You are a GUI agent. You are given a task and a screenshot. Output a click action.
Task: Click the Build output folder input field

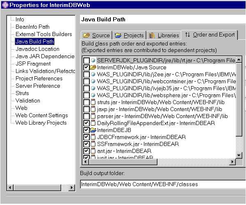point(163,184)
